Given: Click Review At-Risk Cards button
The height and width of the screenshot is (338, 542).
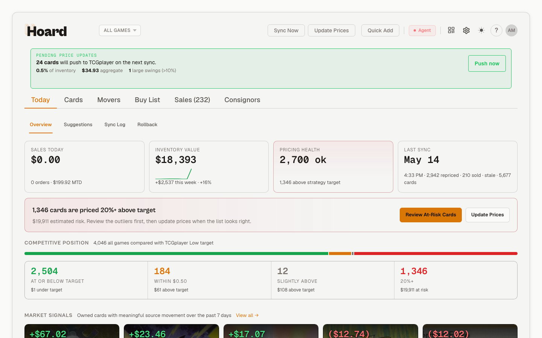Looking at the screenshot, I should point(431,215).
